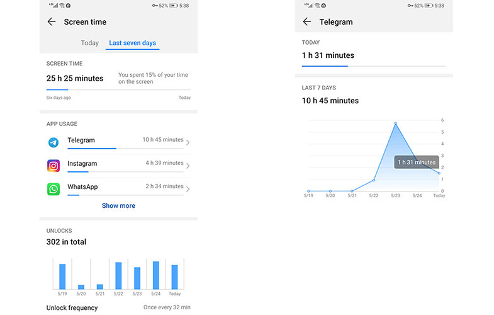The height and width of the screenshot is (315, 494).
Task: Select the Last seven days tab
Action: (132, 43)
